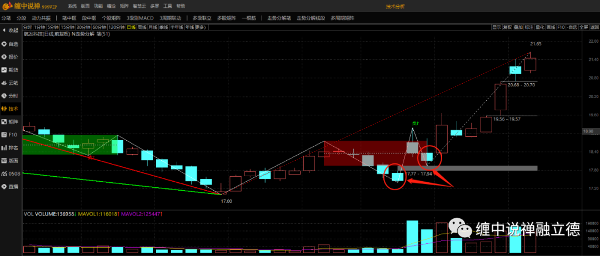Screen dimensions: 600x256
Task: Switch to the 月线 monthly period tab
Action: coord(153,27)
